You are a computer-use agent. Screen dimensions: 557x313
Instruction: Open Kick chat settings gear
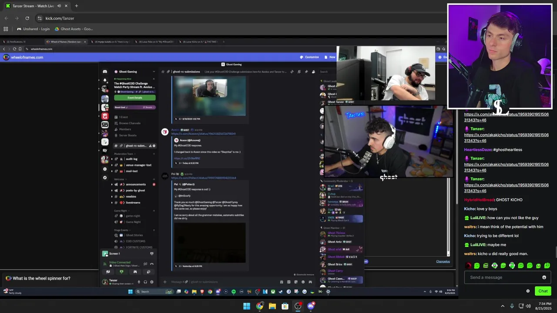click(x=528, y=291)
